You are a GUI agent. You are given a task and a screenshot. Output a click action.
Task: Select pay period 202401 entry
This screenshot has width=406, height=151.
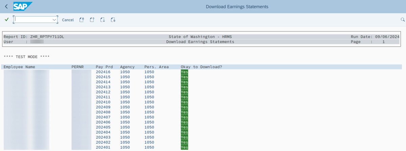coord(103,147)
